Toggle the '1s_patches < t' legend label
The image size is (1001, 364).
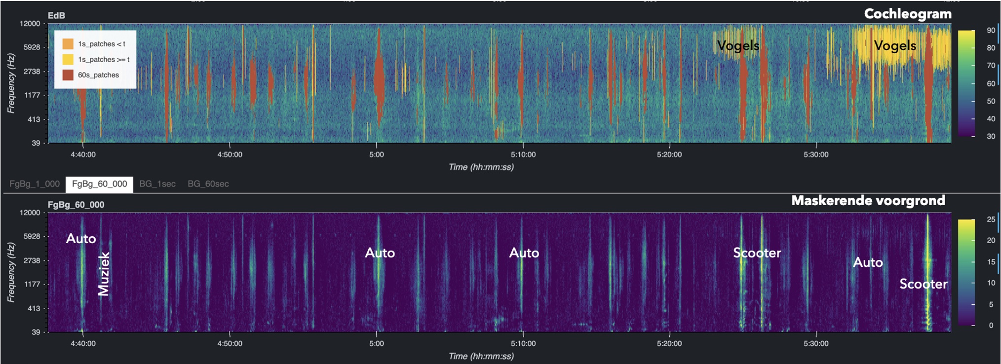click(102, 44)
